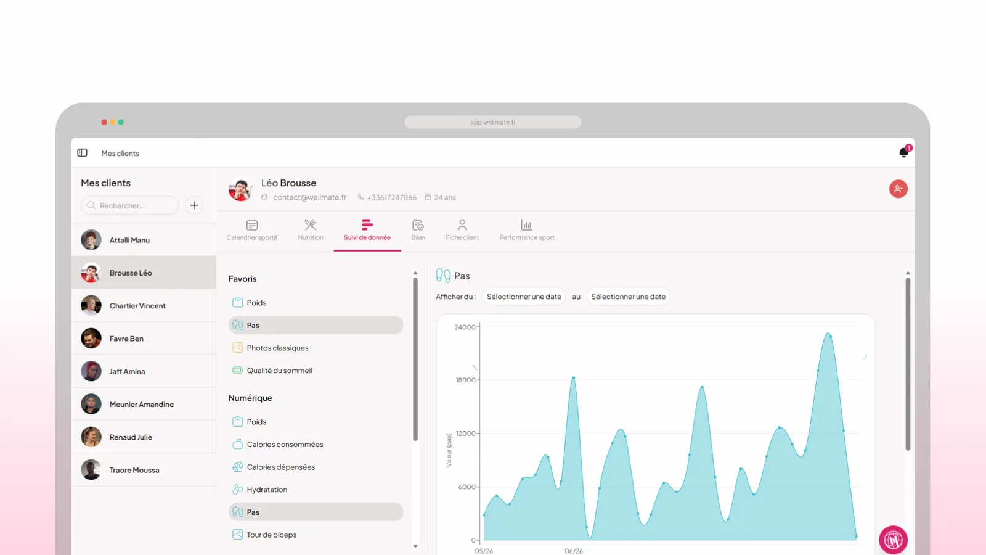Click the Favoris section heading
Viewport: 986px width, 555px height.
[x=242, y=279]
